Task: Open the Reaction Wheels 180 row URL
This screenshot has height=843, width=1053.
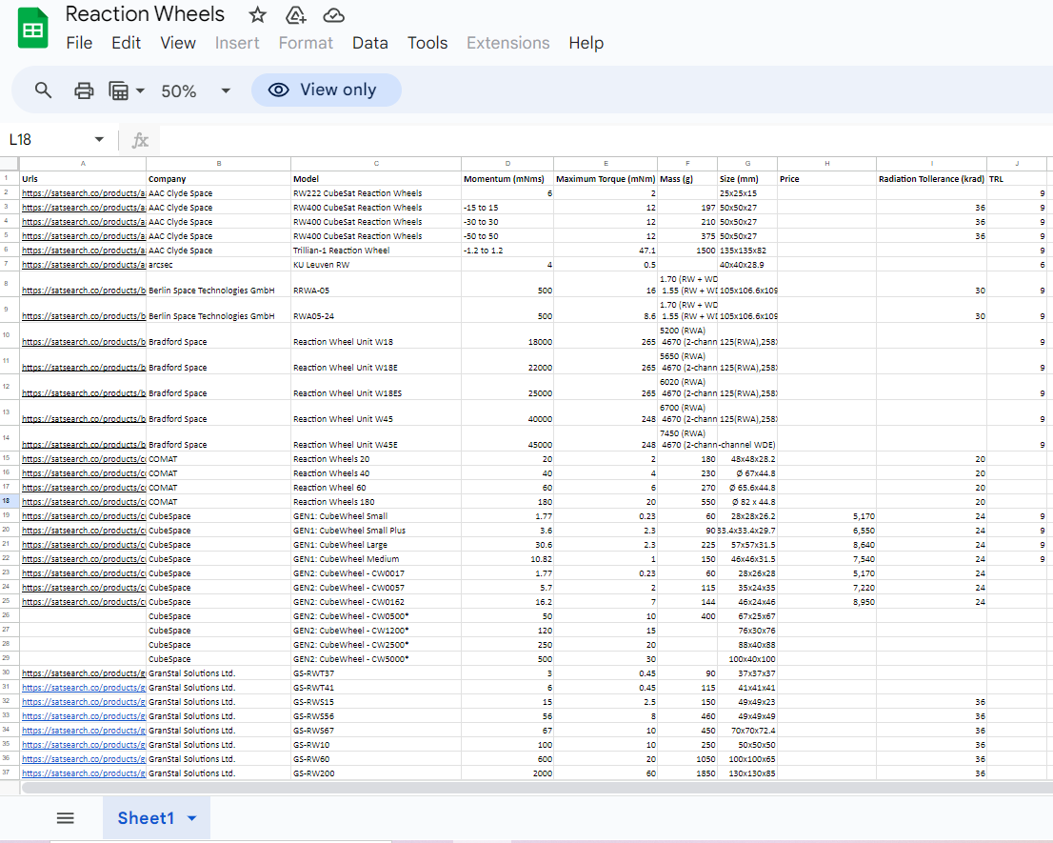Action: click(83, 502)
